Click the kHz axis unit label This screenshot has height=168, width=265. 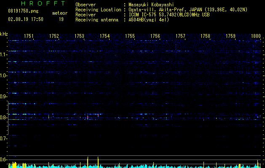point(4,34)
